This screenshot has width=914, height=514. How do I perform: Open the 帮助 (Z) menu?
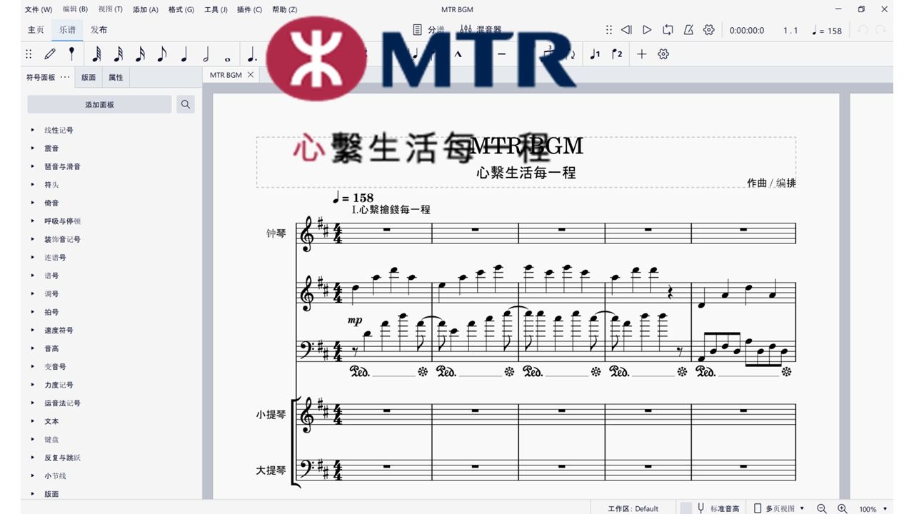285,9
